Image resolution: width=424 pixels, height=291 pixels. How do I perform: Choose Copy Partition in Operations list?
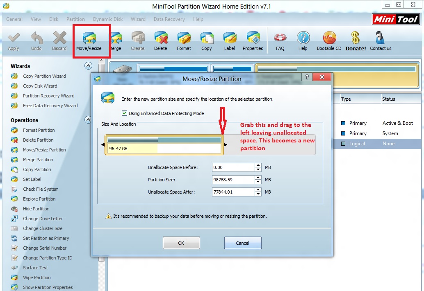point(37,169)
